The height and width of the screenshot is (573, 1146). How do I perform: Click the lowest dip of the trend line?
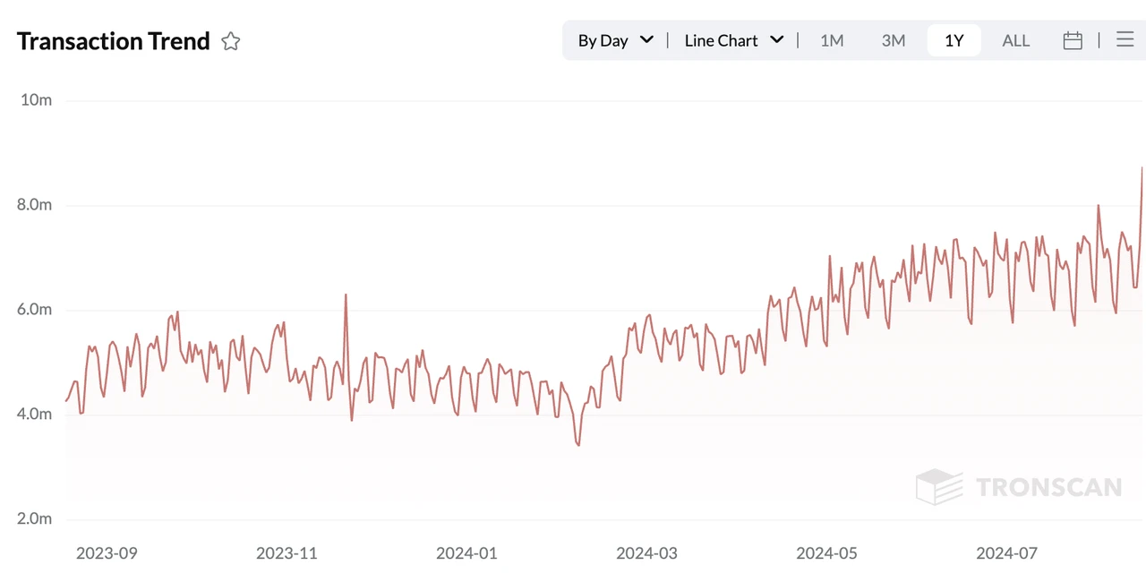tap(578, 445)
